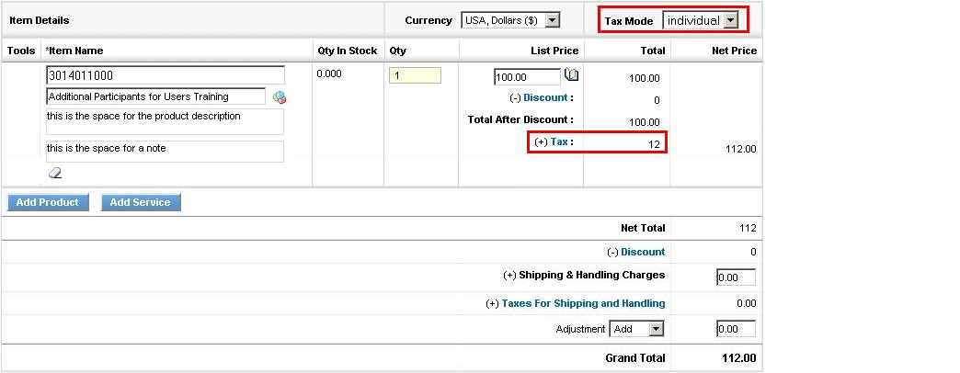Open the Adjustment Add dropdown
This screenshot has width=960, height=373.
[638, 329]
